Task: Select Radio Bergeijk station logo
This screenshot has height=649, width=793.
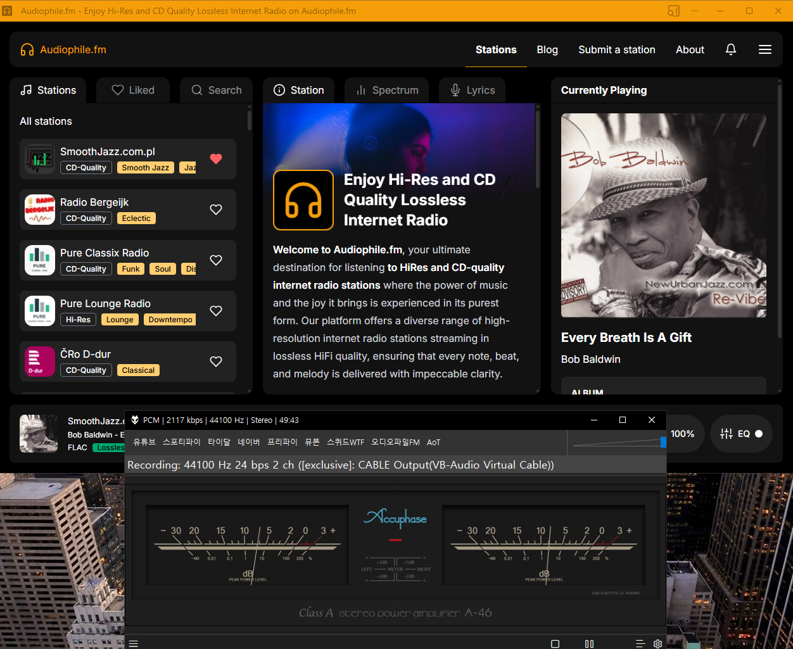Action: pos(40,210)
